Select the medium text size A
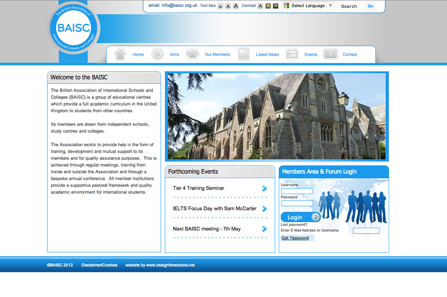Viewport: 447px width, 297px height. pos(228,6)
